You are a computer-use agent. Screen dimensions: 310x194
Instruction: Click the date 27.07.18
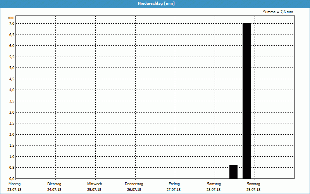(174, 190)
